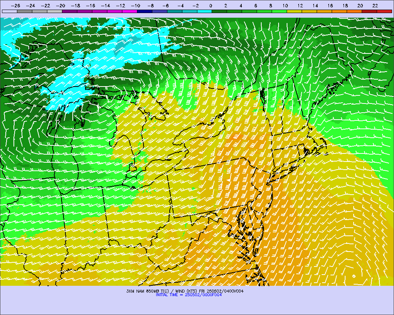Click the golden swatch between 12 and 14

coord(310,11)
